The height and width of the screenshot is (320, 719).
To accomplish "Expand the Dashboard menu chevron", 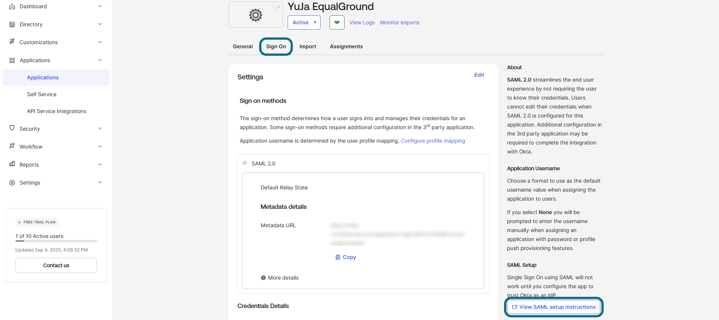I will pos(100,6).
